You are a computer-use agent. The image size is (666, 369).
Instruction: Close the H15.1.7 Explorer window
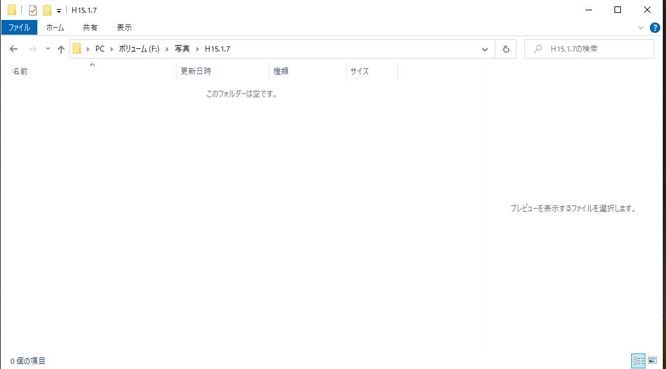[647, 10]
